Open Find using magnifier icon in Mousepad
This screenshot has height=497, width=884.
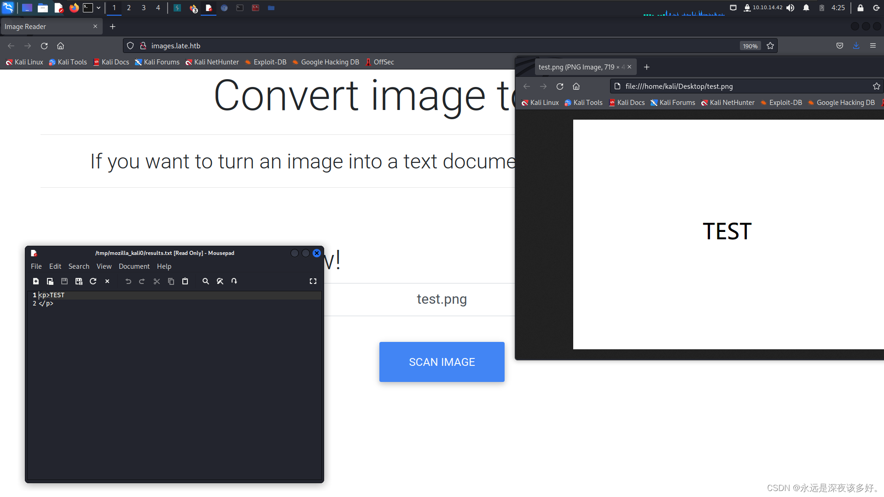(206, 281)
